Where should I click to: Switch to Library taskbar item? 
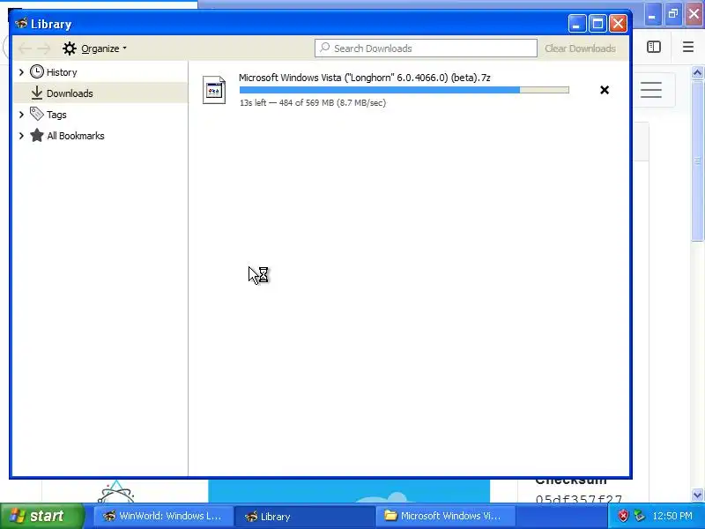click(x=304, y=516)
